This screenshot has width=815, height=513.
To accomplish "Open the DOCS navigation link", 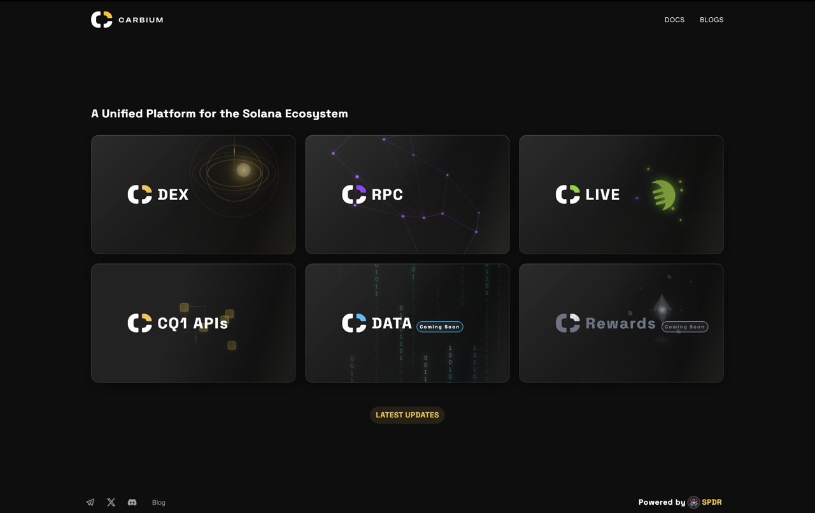I will click(x=674, y=20).
